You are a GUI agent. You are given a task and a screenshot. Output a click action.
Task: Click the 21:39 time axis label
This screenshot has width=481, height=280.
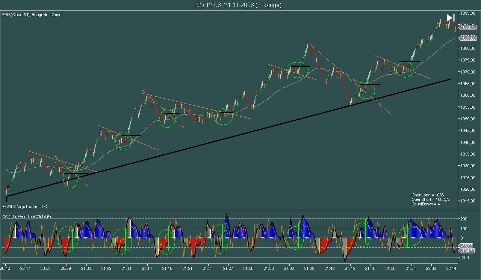[309, 268]
